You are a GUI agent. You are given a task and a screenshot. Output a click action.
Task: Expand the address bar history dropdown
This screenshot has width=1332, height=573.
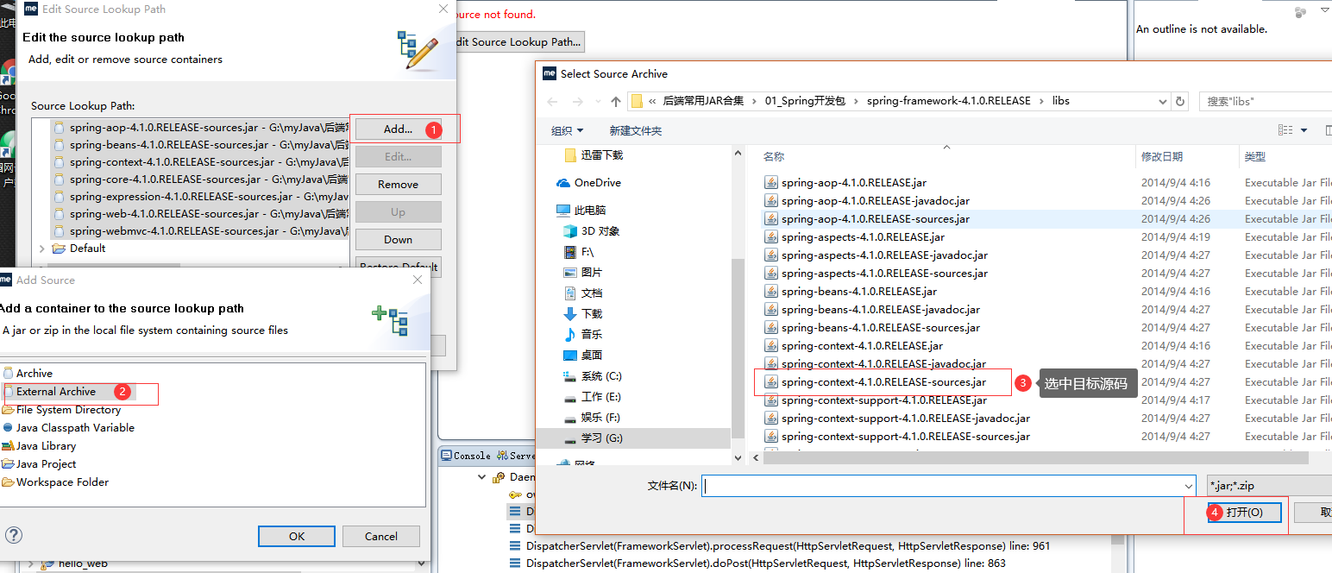click(x=1162, y=100)
